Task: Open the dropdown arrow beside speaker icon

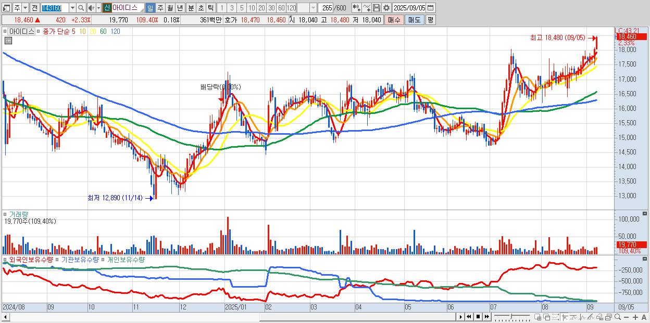Action: point(98,8)
